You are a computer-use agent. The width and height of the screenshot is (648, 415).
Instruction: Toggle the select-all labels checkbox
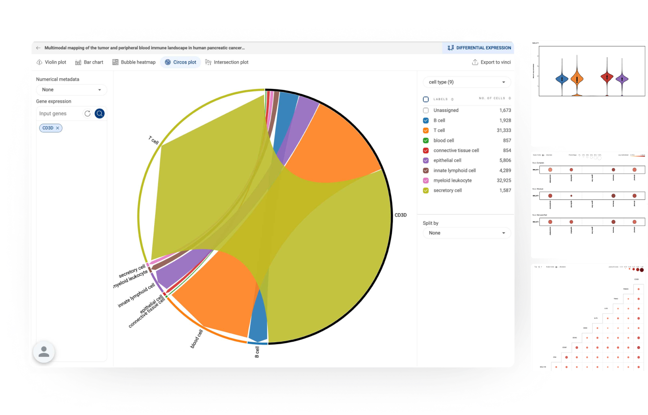click(426, 99)
